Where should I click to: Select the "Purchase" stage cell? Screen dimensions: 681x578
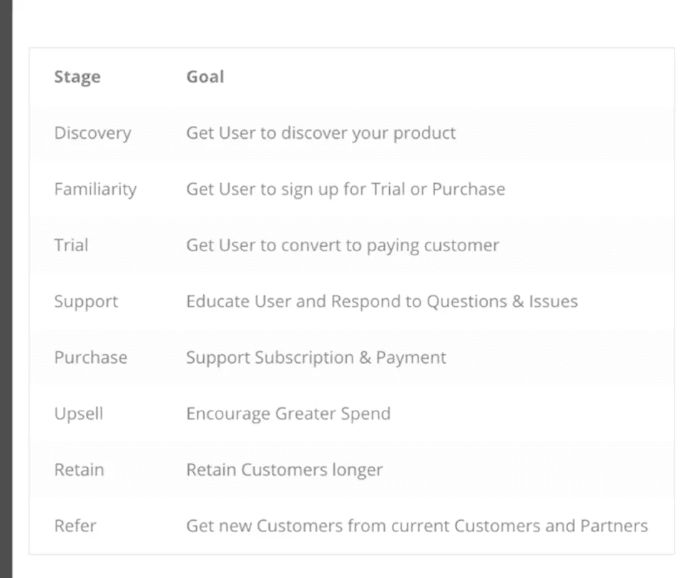coord(90,358)
